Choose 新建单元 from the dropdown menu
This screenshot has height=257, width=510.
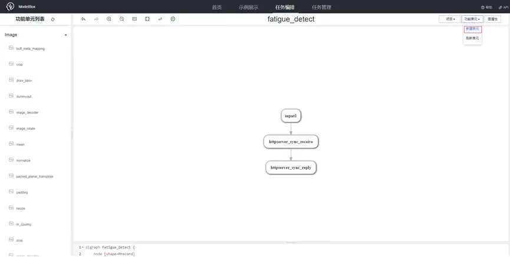472,29
